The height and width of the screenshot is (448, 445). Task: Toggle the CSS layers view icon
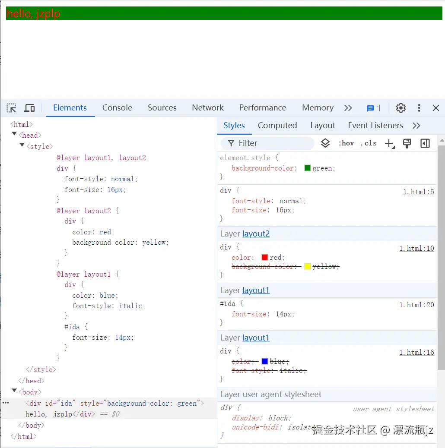tap(325, 143)
